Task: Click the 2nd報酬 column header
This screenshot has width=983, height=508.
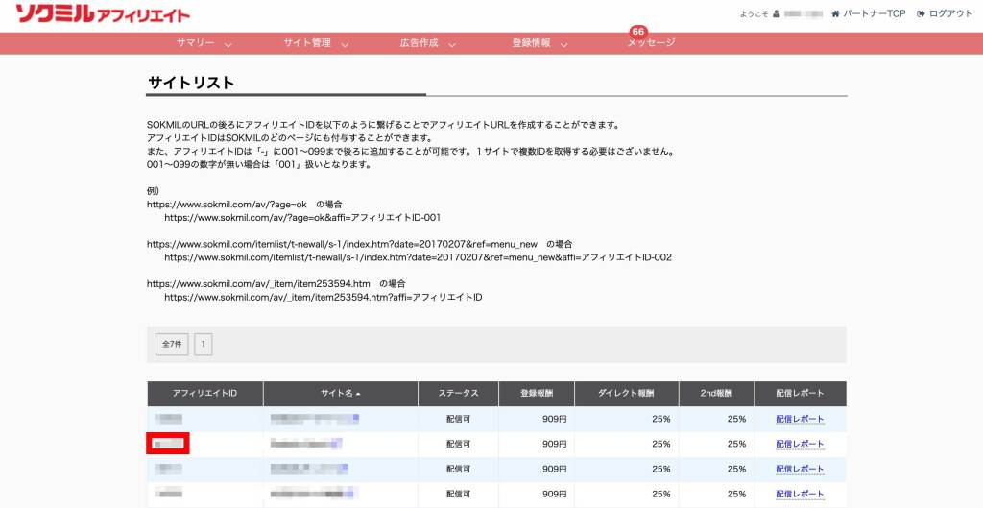Action: pos(716,393)
